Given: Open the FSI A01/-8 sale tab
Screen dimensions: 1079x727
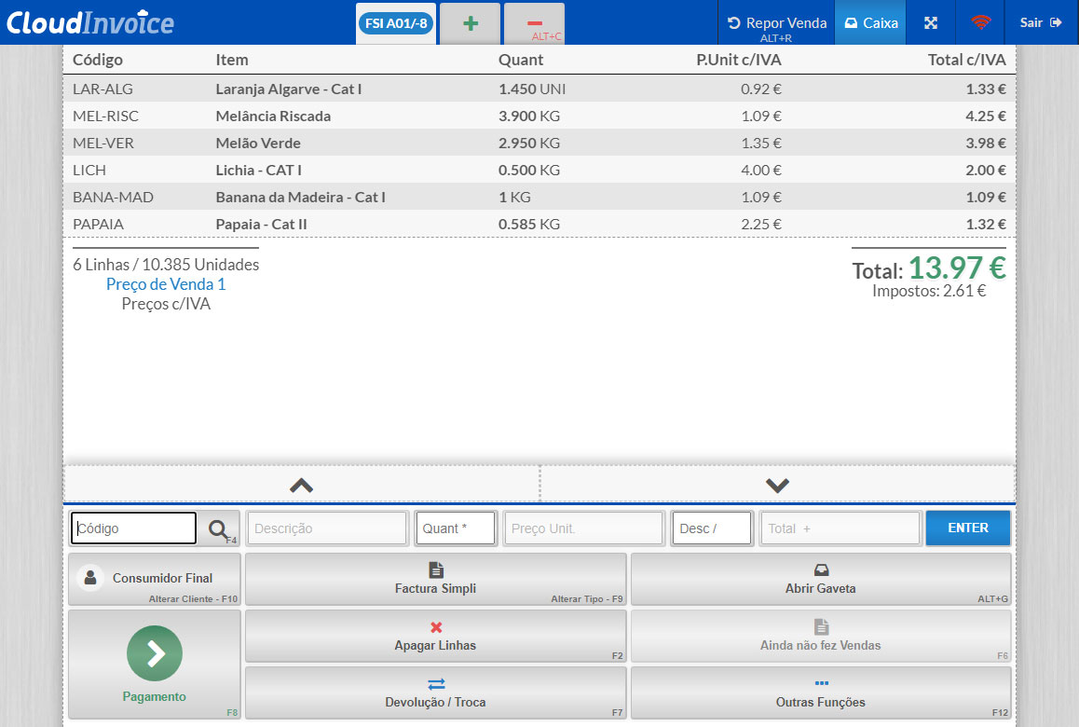Looking at the screenshot, I should coord(396,23).
